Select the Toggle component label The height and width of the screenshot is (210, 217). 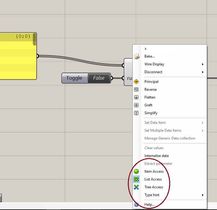click(x=74, y=78)
